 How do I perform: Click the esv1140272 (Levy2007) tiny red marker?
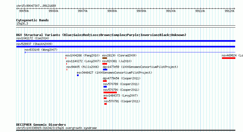(67, 64)
